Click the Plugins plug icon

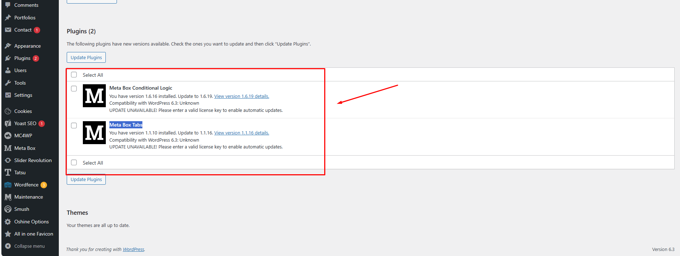(x=8, y=58)
